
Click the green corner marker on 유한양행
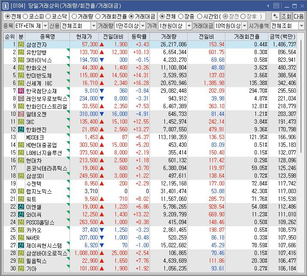[68, 50]
